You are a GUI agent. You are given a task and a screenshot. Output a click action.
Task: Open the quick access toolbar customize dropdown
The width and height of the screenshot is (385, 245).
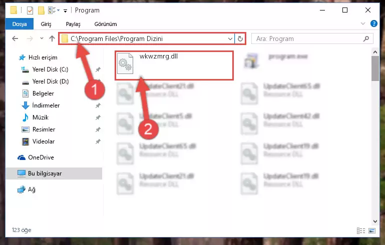click(x=65, y=10)
